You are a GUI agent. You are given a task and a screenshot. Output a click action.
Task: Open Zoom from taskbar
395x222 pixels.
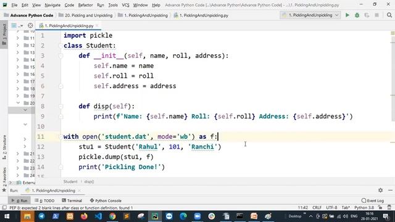click(197, 216)
